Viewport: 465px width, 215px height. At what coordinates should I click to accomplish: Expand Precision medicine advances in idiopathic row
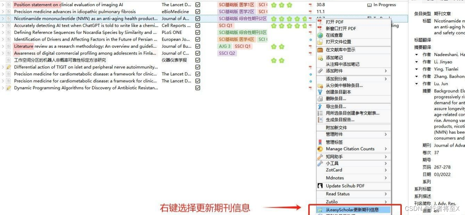click(x=3, y=12)
